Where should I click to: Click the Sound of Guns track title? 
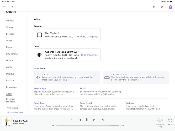pos(21,121)
